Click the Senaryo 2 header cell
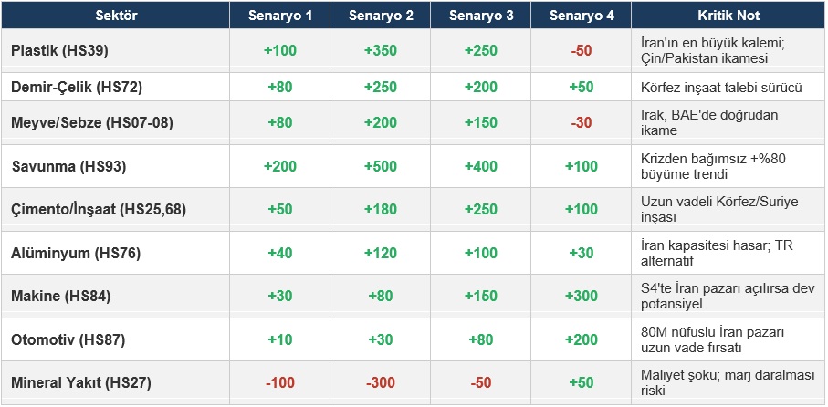This screenshot has height=407, width=828. [382, 16]
